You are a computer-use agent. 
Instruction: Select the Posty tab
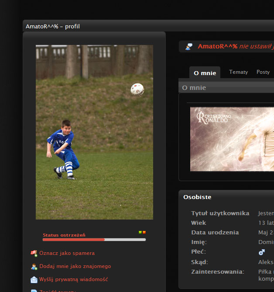[x=263, y=72]
